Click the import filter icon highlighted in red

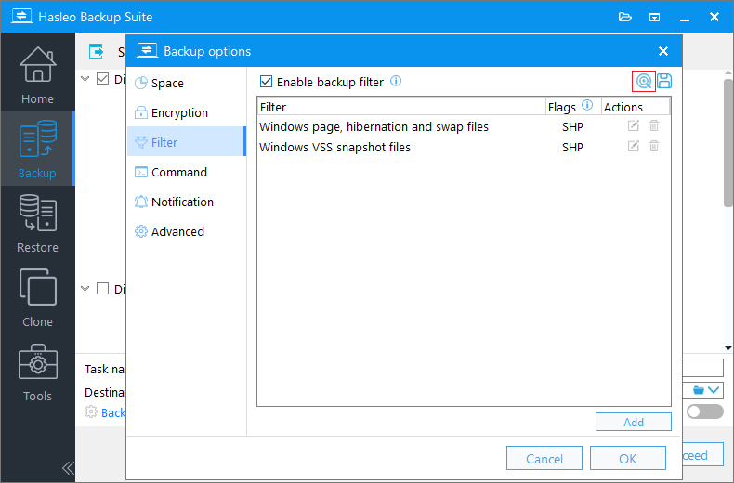point(644,82)
